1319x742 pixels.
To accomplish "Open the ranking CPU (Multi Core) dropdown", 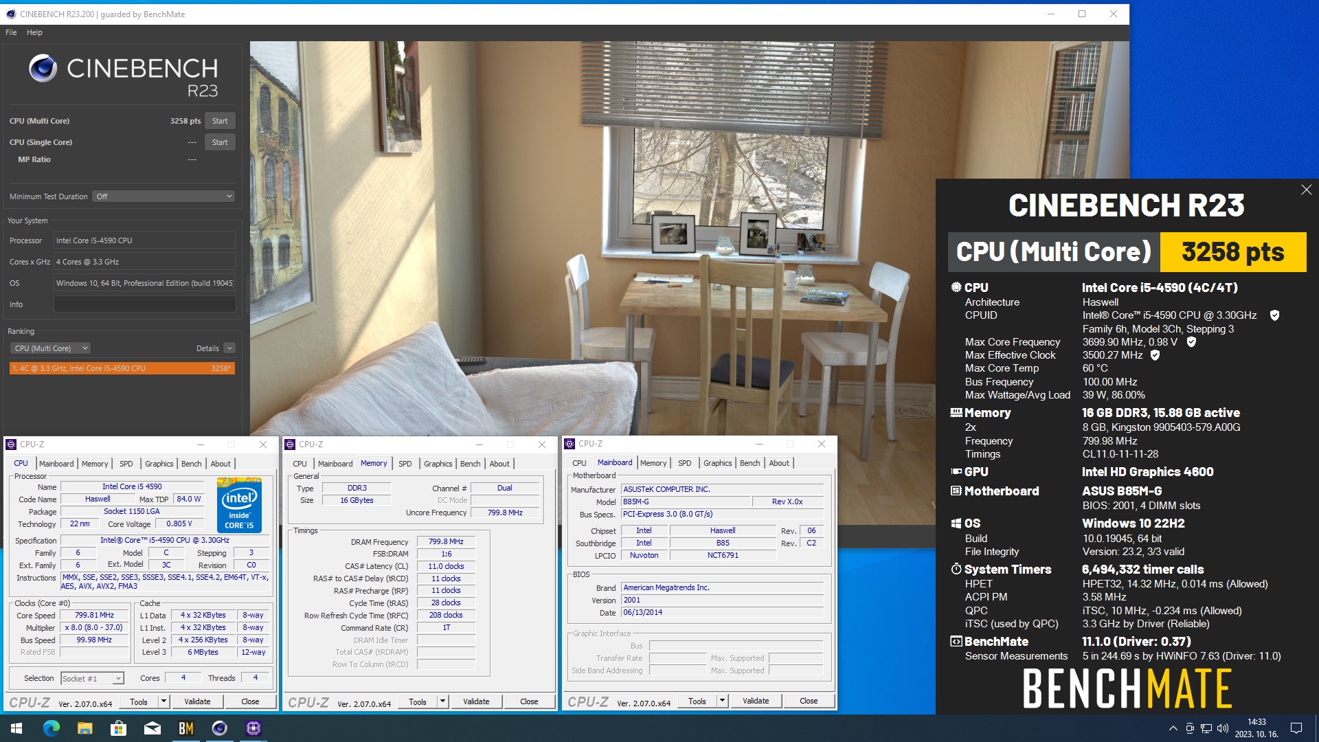I will point(51,348).
